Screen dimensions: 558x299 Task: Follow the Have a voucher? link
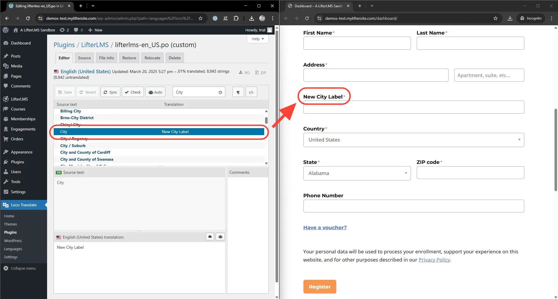(325, 228)
